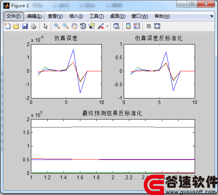Open the 插入(I) menu
The height and width of the screenshot is (195, 218).
[x=76, y=16]
